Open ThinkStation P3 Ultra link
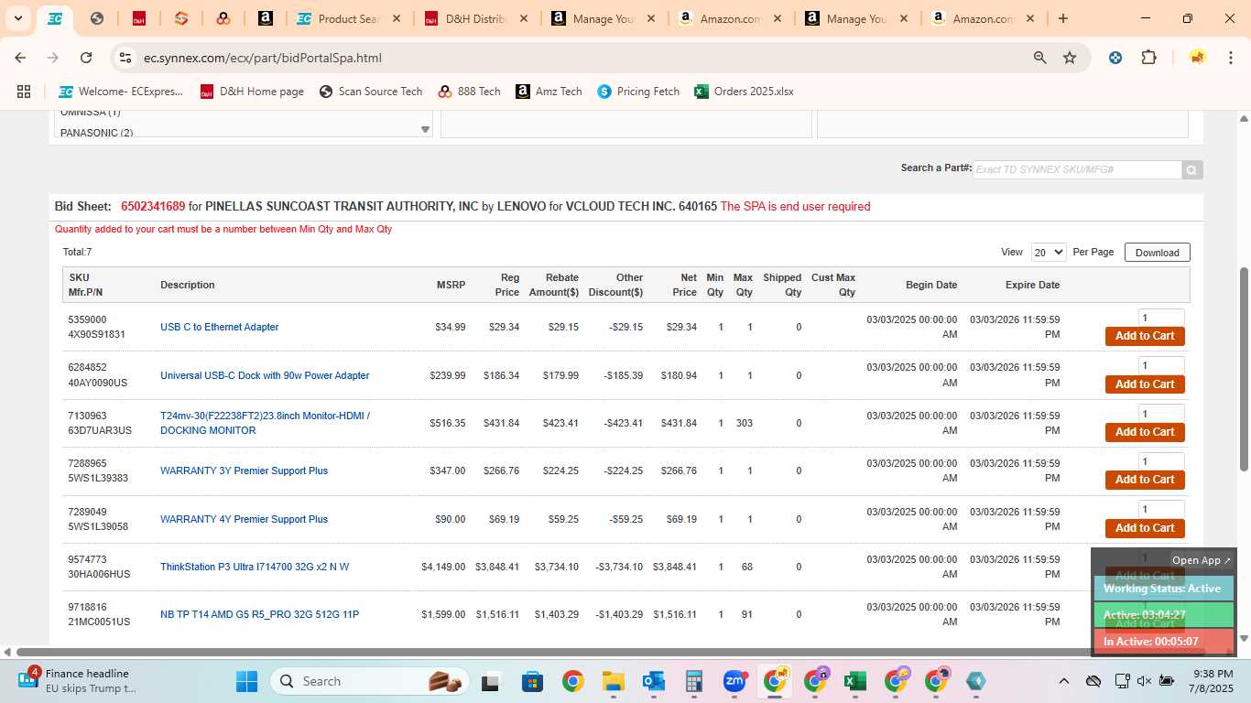 (x=255, y=567)
